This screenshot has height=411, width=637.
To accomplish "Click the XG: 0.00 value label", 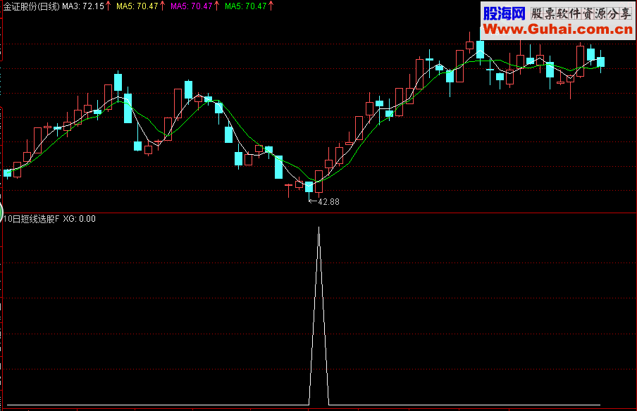I will pos(79,219).
